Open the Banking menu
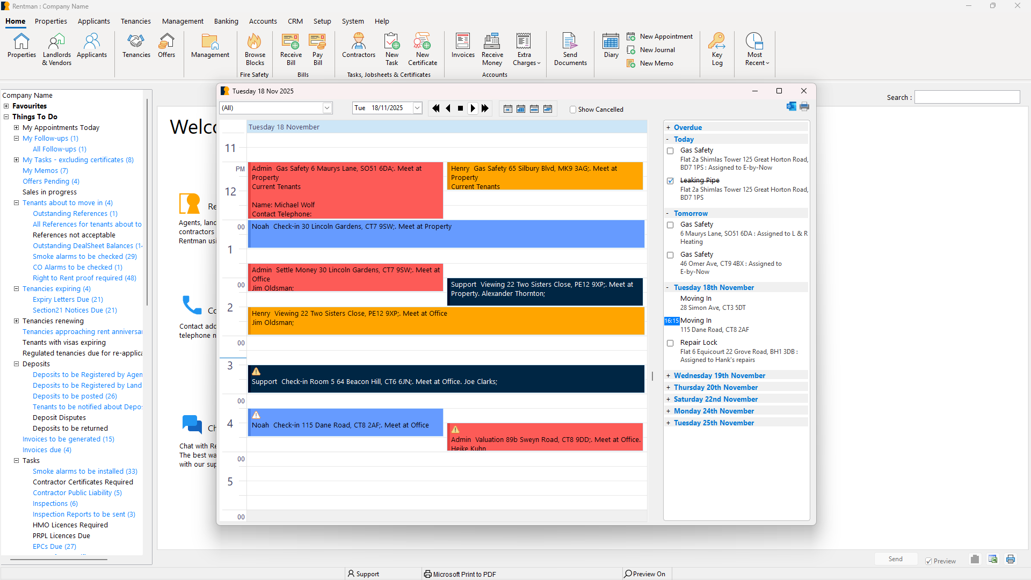Image resolution: width=1031 pixels, height=580 pixels. (x=226, y=21)
